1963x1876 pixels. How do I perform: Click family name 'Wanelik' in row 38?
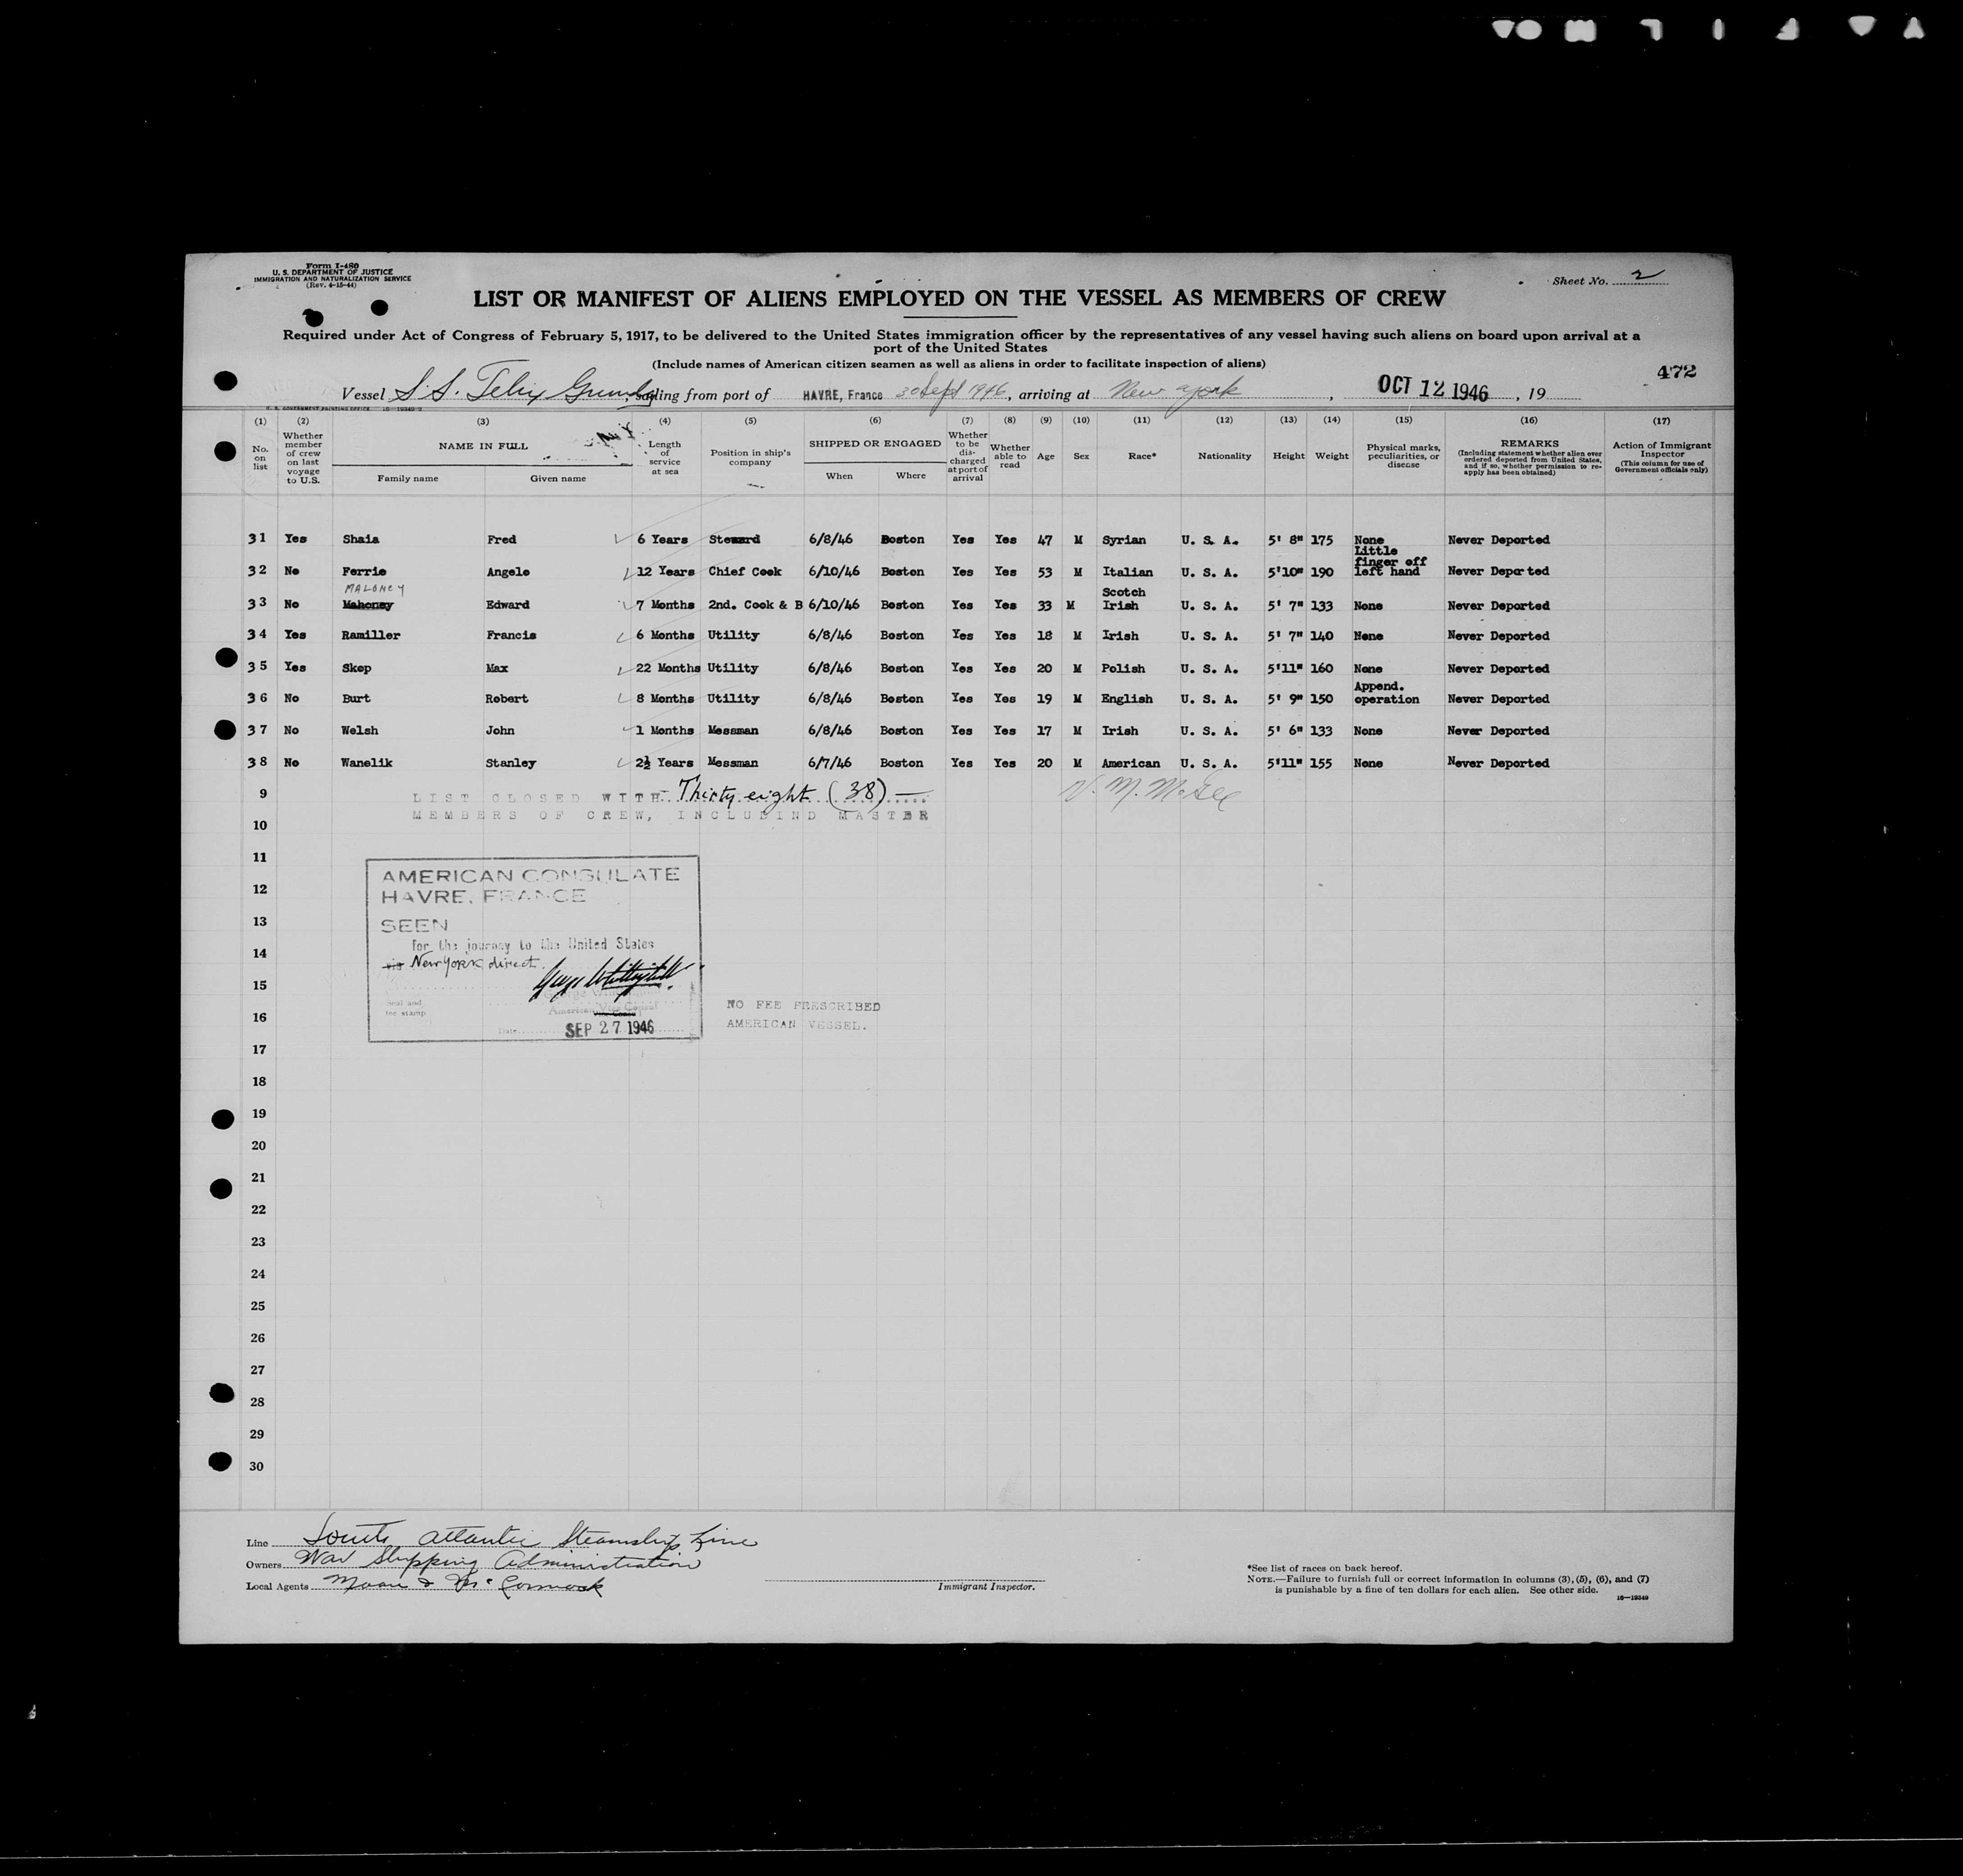(x=367, y=762)
